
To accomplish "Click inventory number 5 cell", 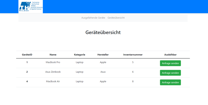I will (133, 62).
